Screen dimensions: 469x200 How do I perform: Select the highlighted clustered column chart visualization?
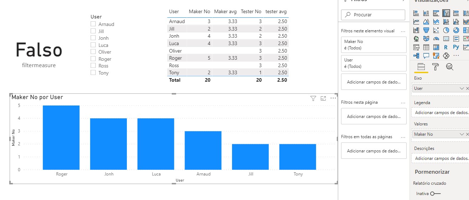point(446,13)
